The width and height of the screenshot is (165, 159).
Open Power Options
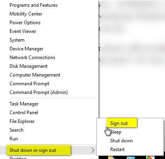[25, 23]
